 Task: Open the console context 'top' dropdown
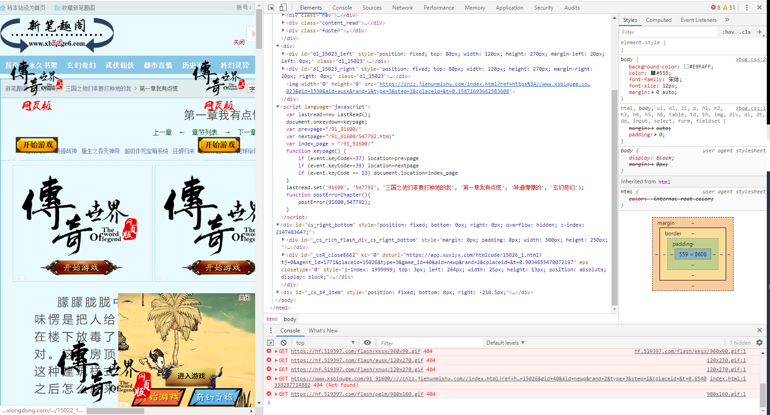(x=325, y=342)
